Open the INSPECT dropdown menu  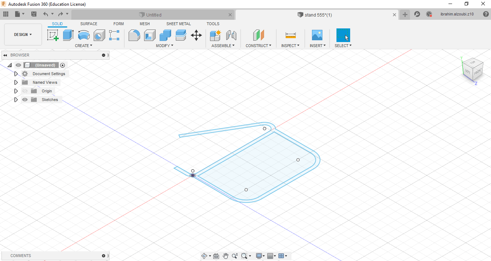pos(290,46)
